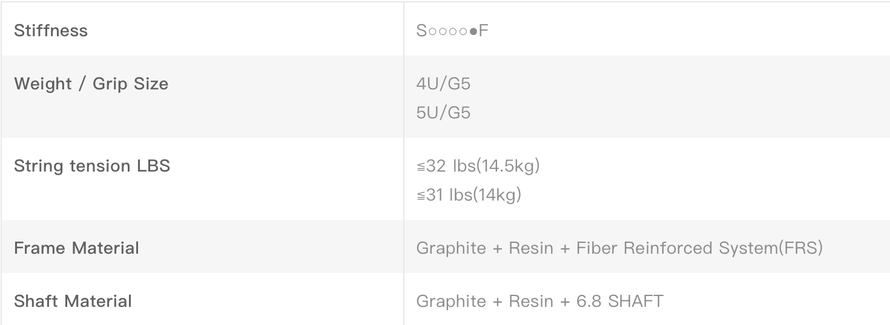The height and width of the screenshot is (325, 890).
Task: Click the letter S on stiffness scale
Action: click(x=421, y=31)
